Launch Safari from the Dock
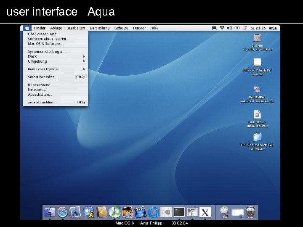 tap(63, 212)
